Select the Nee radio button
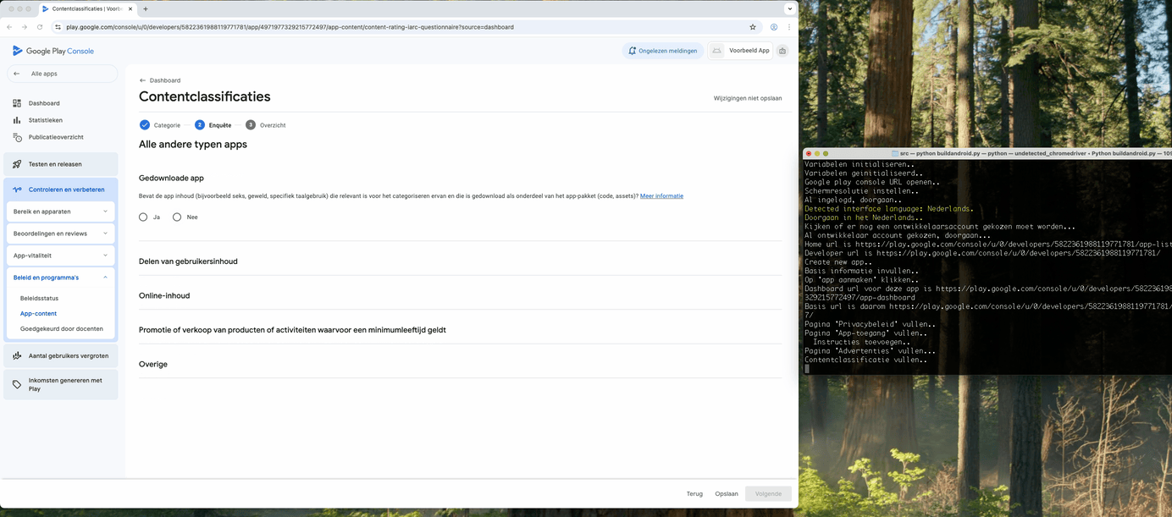Image resolution: width=1172 pixels, height=517 pixels. [x=177, y=217]
